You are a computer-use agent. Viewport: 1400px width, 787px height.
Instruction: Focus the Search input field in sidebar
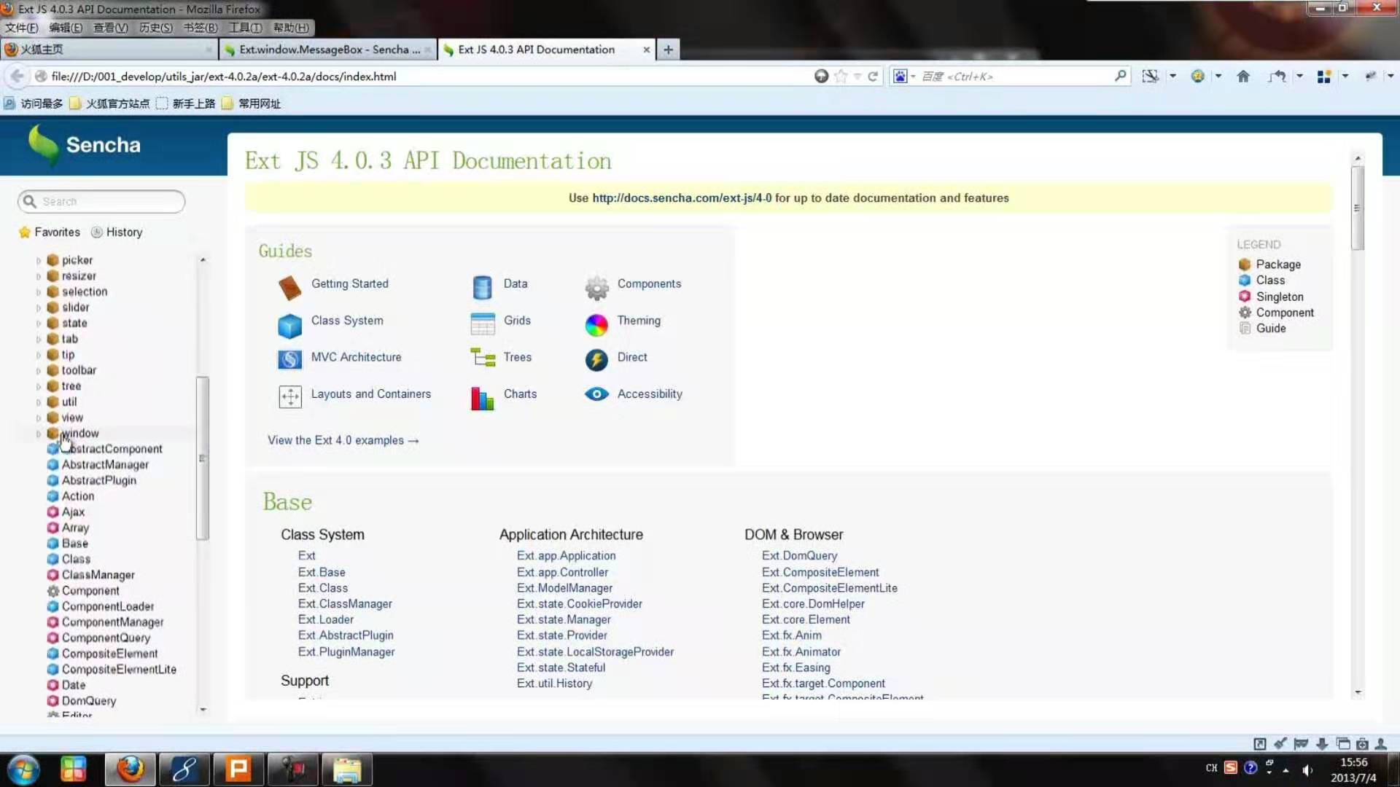[x=109, y=202]
